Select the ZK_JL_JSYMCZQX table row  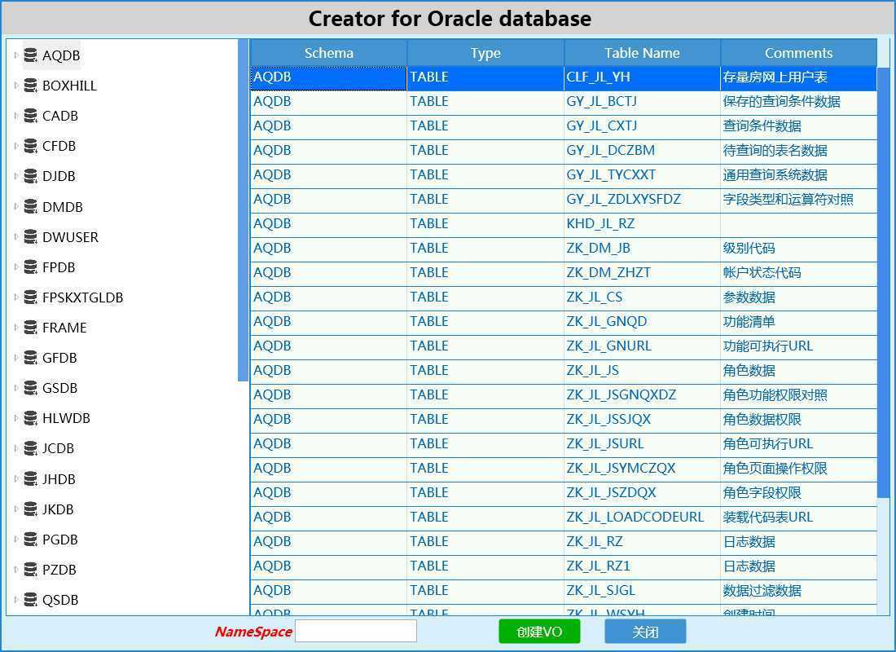(x=564, y=469)
